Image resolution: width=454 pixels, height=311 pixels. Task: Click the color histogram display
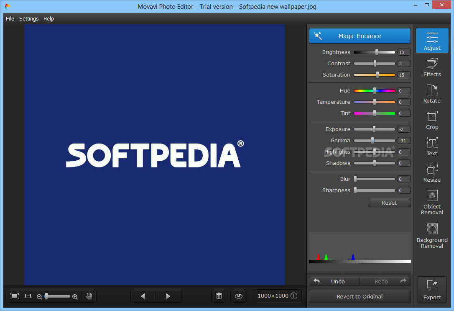360,248
